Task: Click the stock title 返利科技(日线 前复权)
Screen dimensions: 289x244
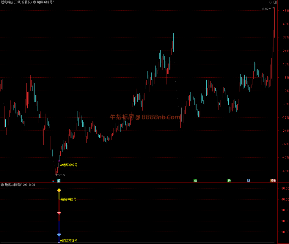Action: tap(16, 2)
